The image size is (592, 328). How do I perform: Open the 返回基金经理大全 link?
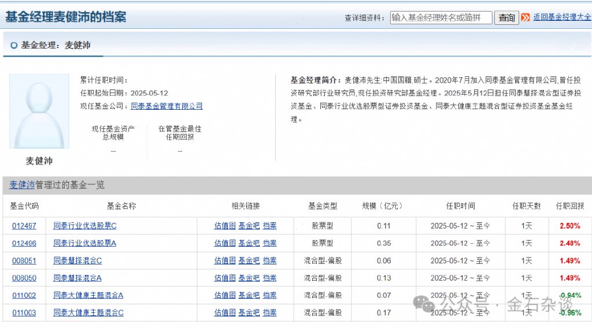(562, 17)
